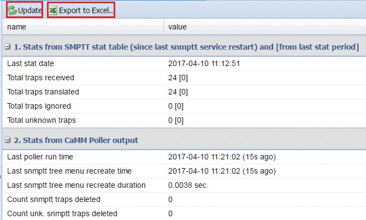Select the Count snmptt traps deleted row
Viewport: 366px width, 220px height.
click(x=184, y=199)
